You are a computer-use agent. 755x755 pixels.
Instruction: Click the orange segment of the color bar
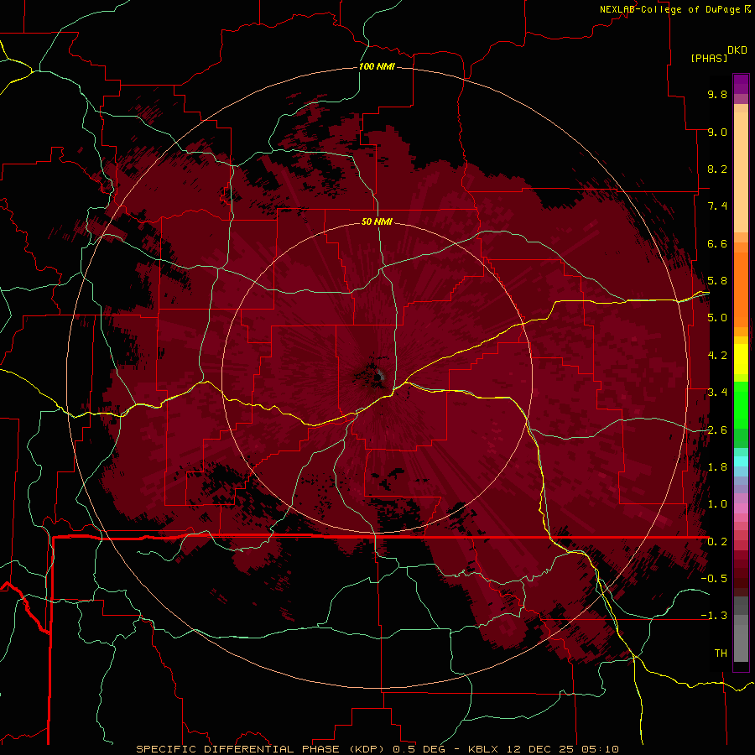click(x=741, y=289)
